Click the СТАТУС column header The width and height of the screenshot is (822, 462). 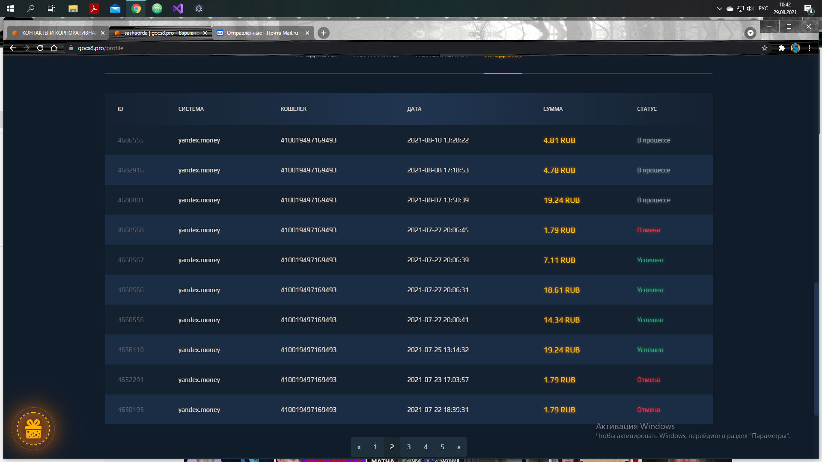pyautogui.click(x=647, y=109)
